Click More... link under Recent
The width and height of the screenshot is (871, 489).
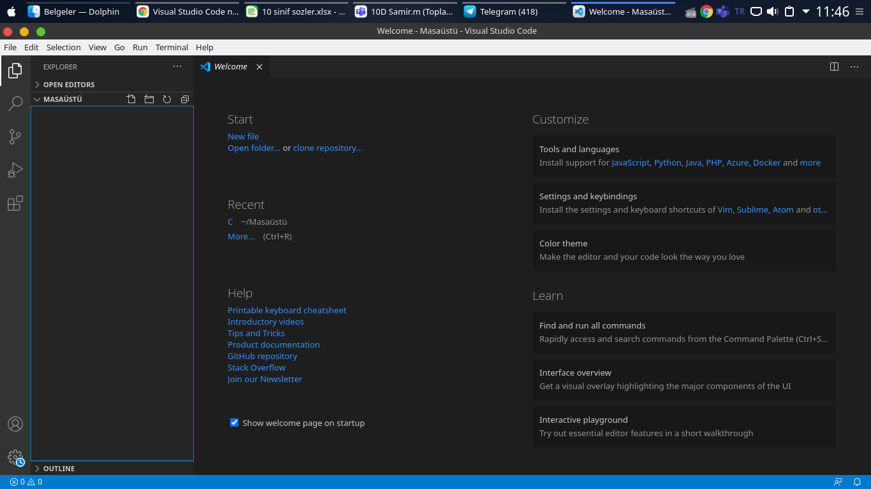coord(241,236)
